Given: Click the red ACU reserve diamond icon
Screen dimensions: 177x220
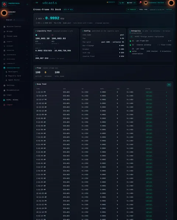Looking at the screenshot, I should point(52,35).
